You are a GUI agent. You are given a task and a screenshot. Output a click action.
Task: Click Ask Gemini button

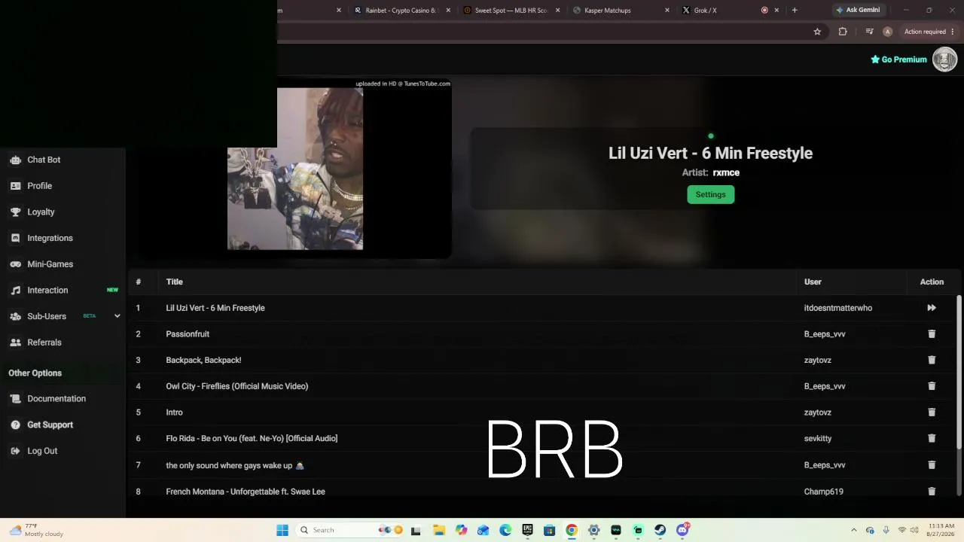tap(857, 11)
